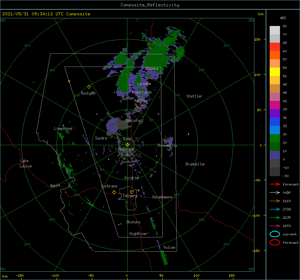Select the orange 111V arrow symbol
300x280 pixels.
[275, 201]
